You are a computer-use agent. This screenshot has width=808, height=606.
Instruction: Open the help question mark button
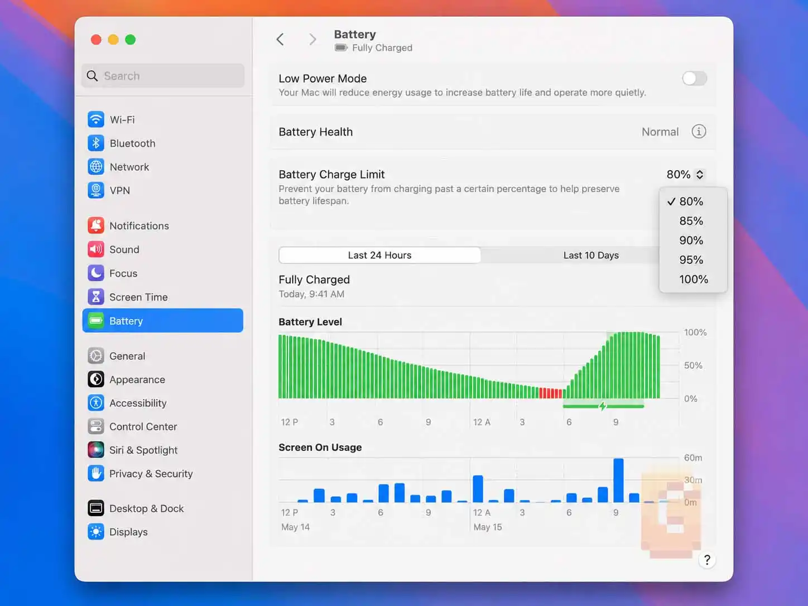pos(707,560)
